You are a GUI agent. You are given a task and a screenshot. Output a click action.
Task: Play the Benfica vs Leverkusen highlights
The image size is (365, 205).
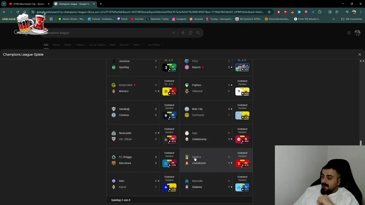coord(242,163)
